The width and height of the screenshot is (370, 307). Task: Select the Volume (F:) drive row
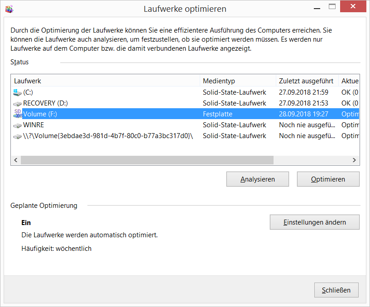coord(185,114)
